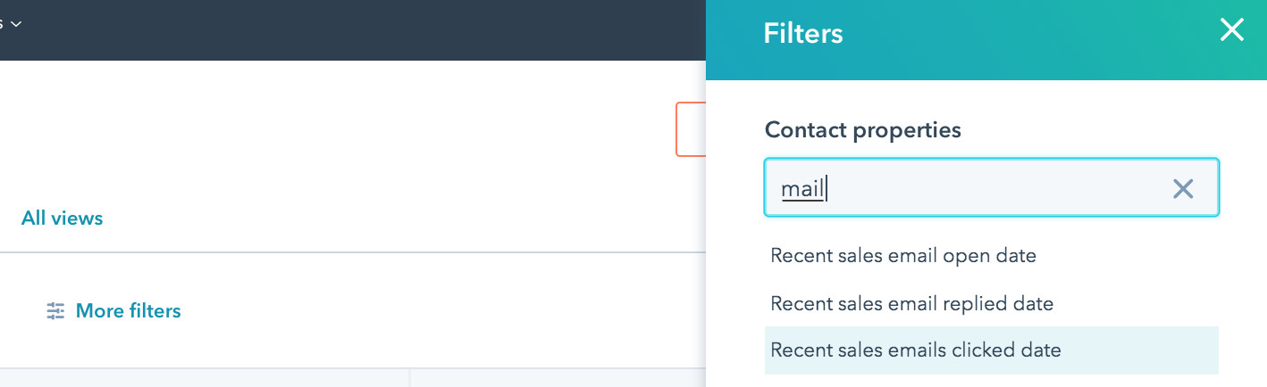Image resolution: width=1267 pixels, height=387 pixels.
Task: Open the More filters text button
Action: (x=128, y=311)
